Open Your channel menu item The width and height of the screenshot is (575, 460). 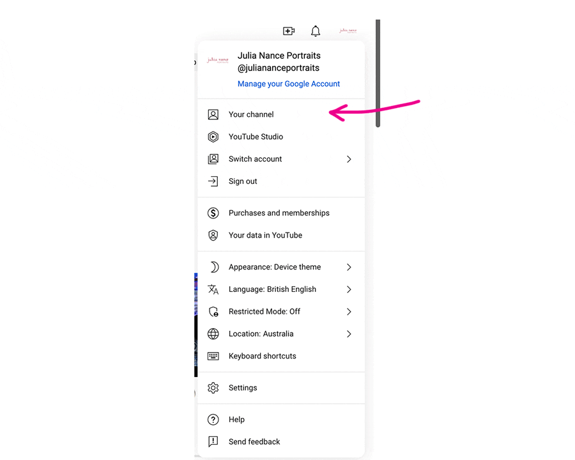pos(281,114)
